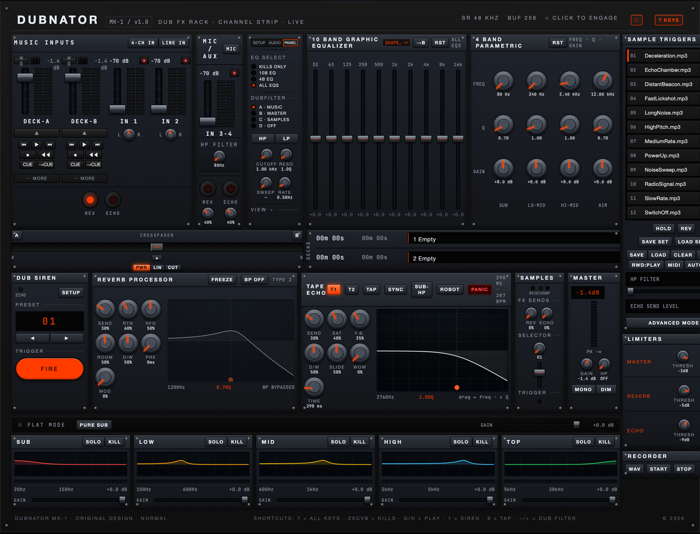Switch to the SETUP tab

(x=259, y=43)
